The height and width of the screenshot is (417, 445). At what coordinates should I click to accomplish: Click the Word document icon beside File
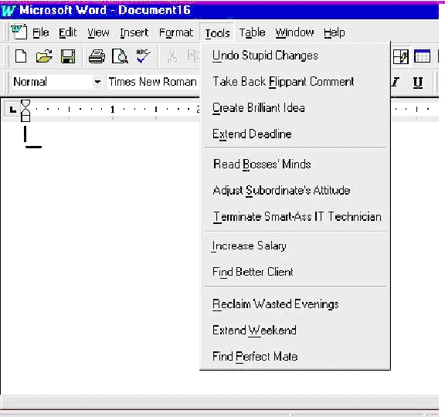(19, 32)
